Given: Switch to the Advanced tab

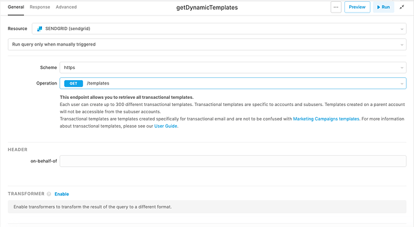Looking at the screenshot, I should [66, 7].
